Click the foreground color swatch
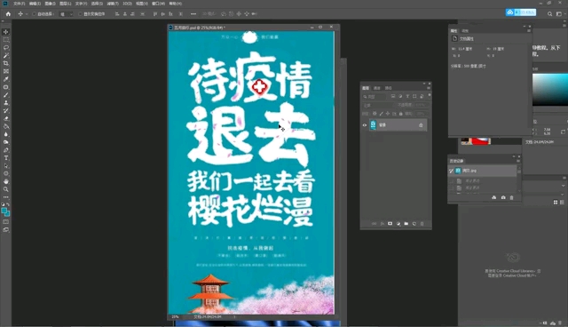This screenshot has width=568, height=327. [x=4, y=211]
